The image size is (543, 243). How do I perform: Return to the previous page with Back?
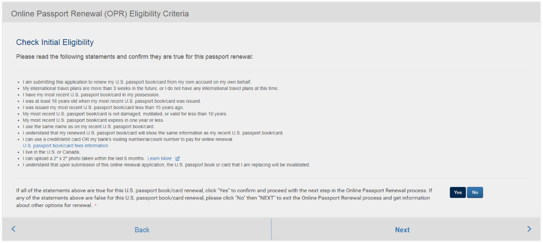[142, 230]
